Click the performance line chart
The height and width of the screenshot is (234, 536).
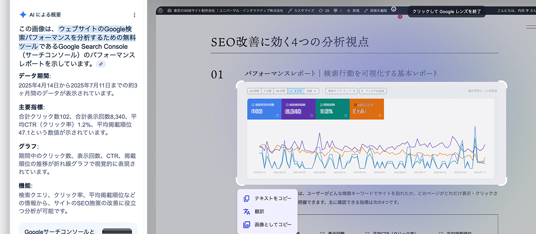tap(372, 148)
